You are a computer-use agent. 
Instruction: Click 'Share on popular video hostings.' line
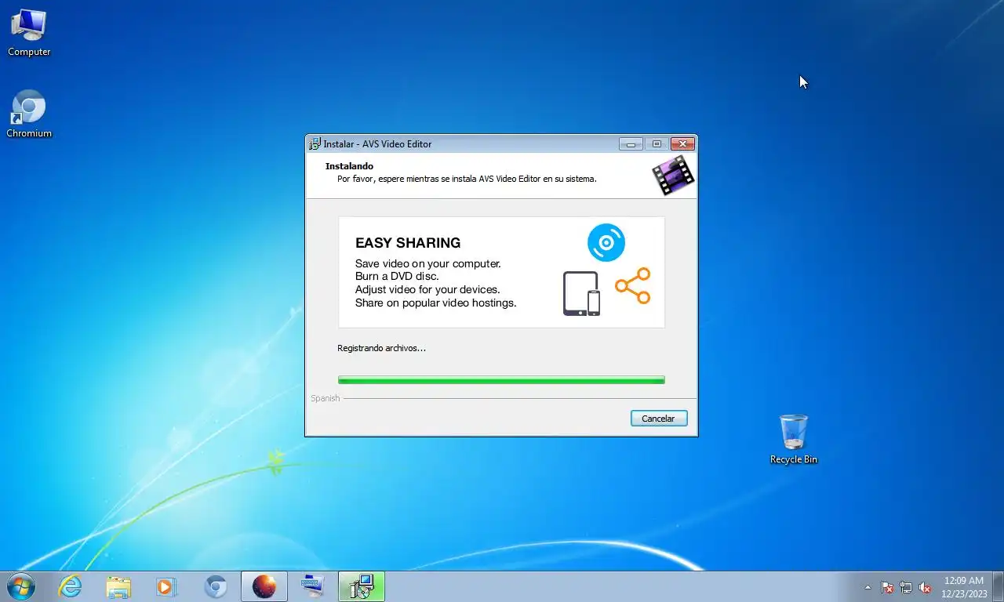[x=436, y=303]
